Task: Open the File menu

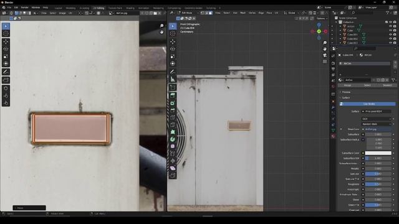Action: 9,7
